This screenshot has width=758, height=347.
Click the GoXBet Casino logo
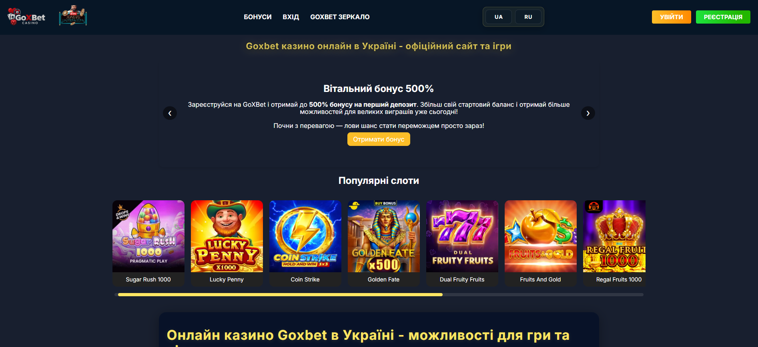[26, 17]
